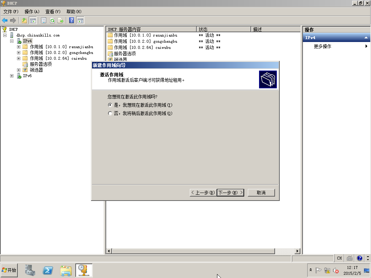Collapse the IPv4 section in Actions pane
The width and height of the screenshot is (371, 278).
point(366,38)
